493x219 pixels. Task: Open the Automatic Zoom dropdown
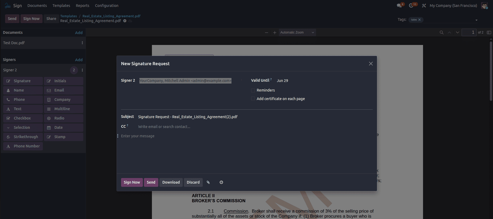click(297, 32)
